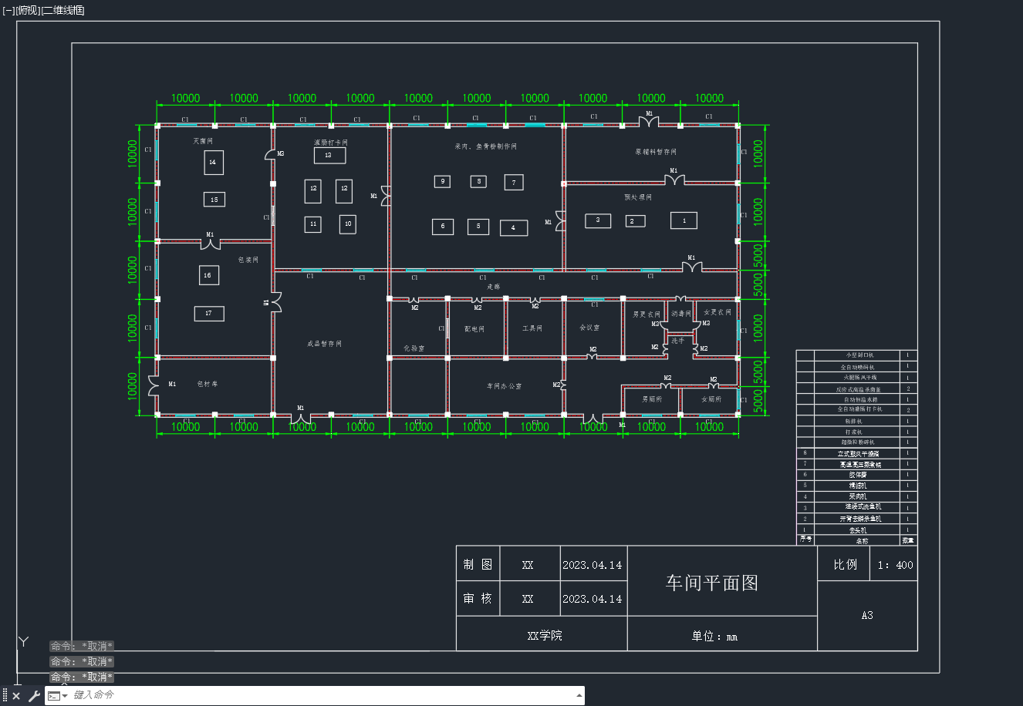Select equipment box number 16
The image size is (1023, 706).
pos(208,275)
